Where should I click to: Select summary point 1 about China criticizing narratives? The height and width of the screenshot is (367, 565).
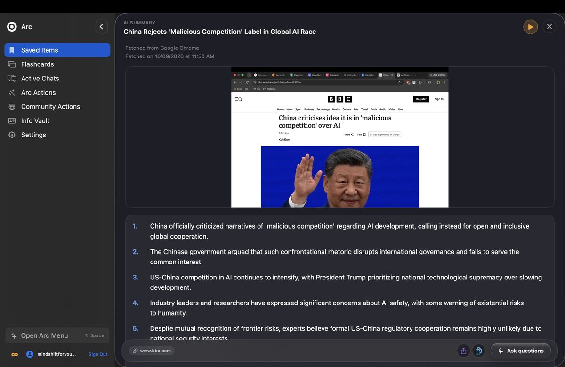coord(339,231)
